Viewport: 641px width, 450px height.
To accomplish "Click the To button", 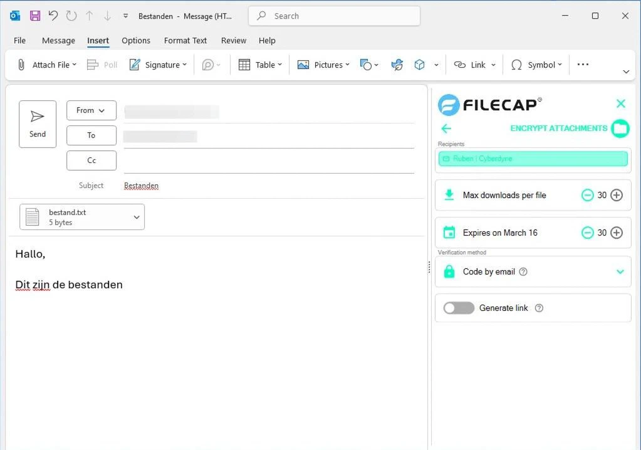I will coord(91,135).
